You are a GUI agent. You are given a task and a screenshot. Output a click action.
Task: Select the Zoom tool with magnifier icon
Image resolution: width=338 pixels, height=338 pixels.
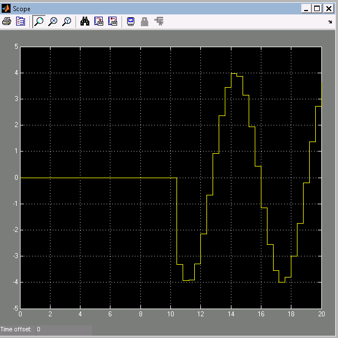click(x=39, y=21)
